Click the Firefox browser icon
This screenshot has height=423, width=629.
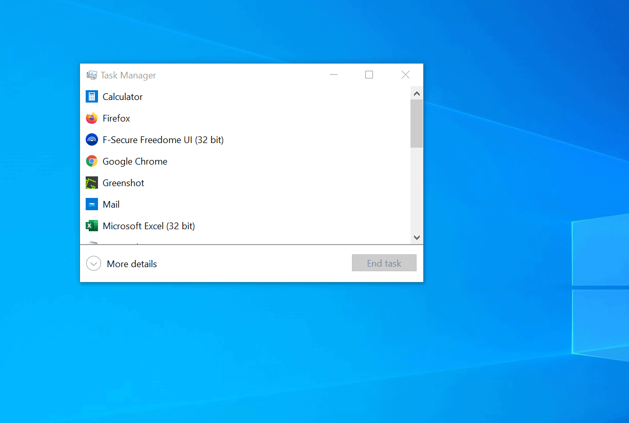91,118
